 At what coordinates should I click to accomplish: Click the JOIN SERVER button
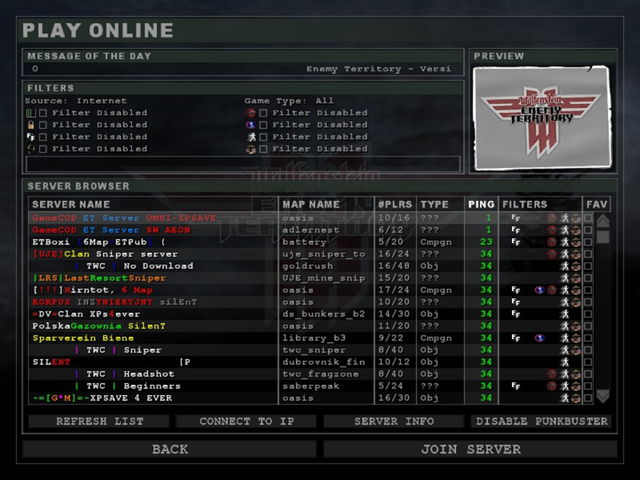[470, 449]
